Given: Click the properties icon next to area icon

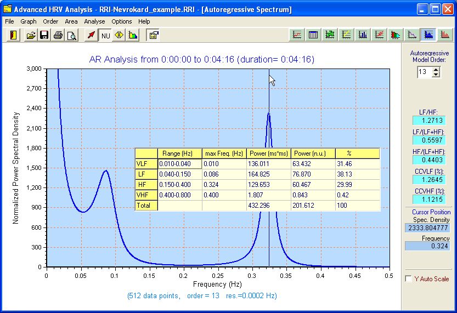Looking at the screenshot, I should point(154,35).
